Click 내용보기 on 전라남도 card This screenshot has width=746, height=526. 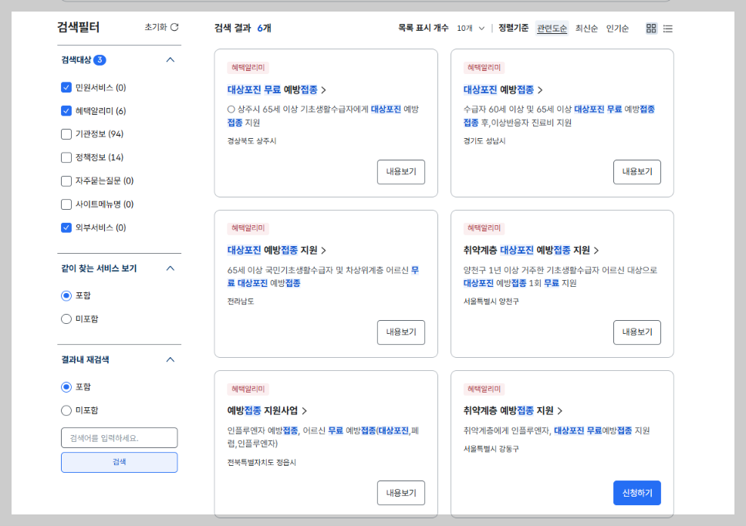coord(400,332)
